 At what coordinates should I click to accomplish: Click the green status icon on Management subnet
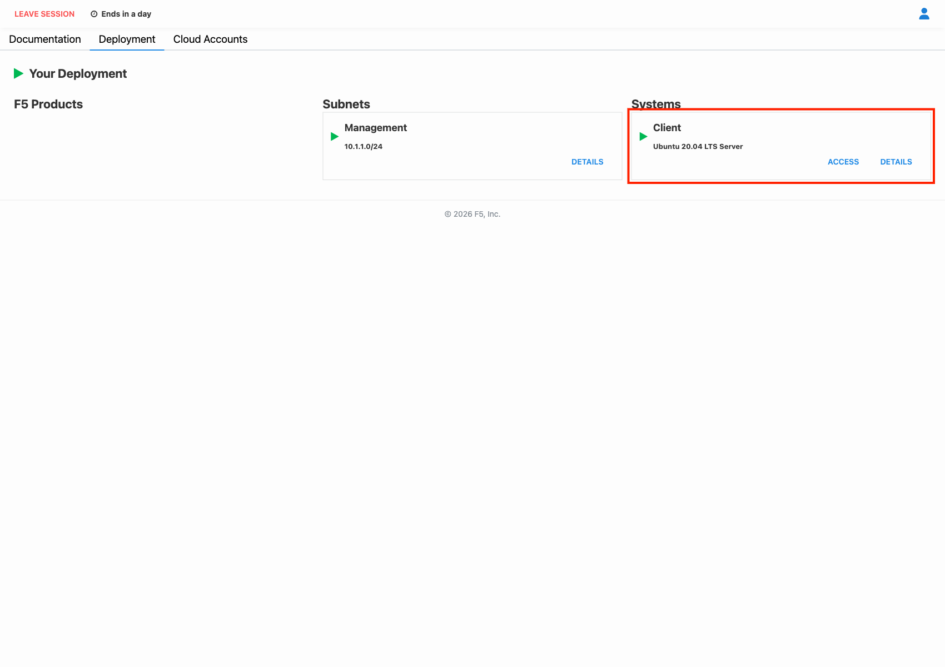click(x=335, y=137)
